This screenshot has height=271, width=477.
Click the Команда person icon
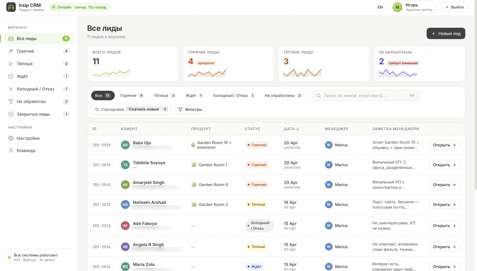(11, 151)
